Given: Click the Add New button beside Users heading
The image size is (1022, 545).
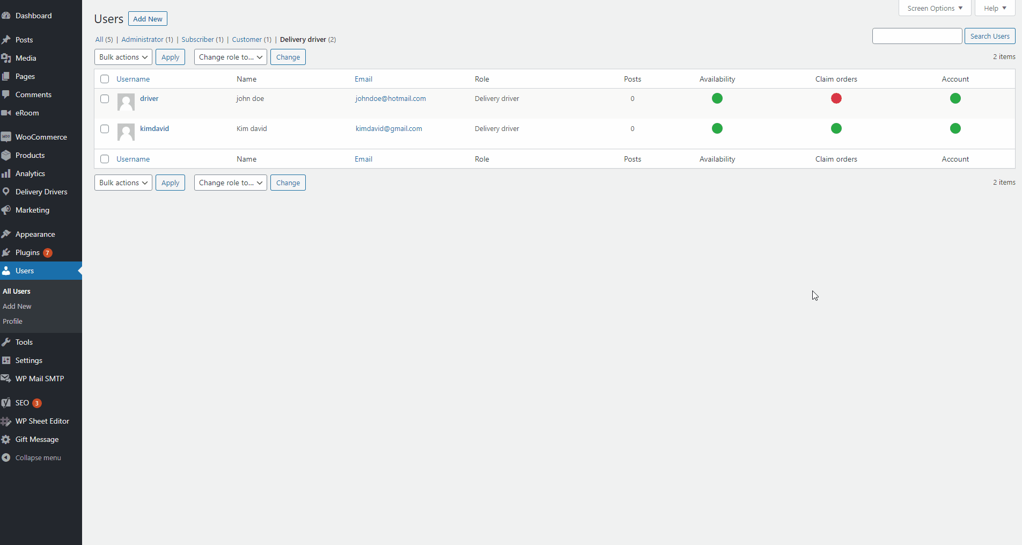Looking at the screenshot, I should pyautogui.click(x=148, y=19).
